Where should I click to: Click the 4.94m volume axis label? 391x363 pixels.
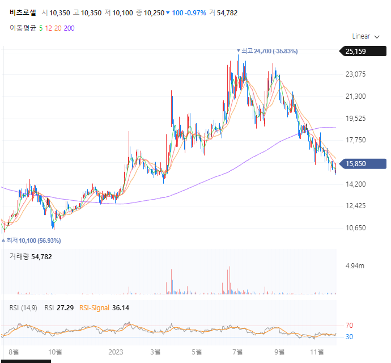click(355, 266)
